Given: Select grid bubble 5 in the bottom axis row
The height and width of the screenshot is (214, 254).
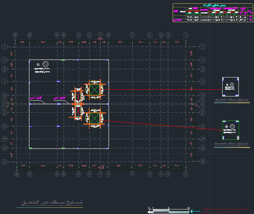Looking at the screenshot, I should [x=132, y=174].
